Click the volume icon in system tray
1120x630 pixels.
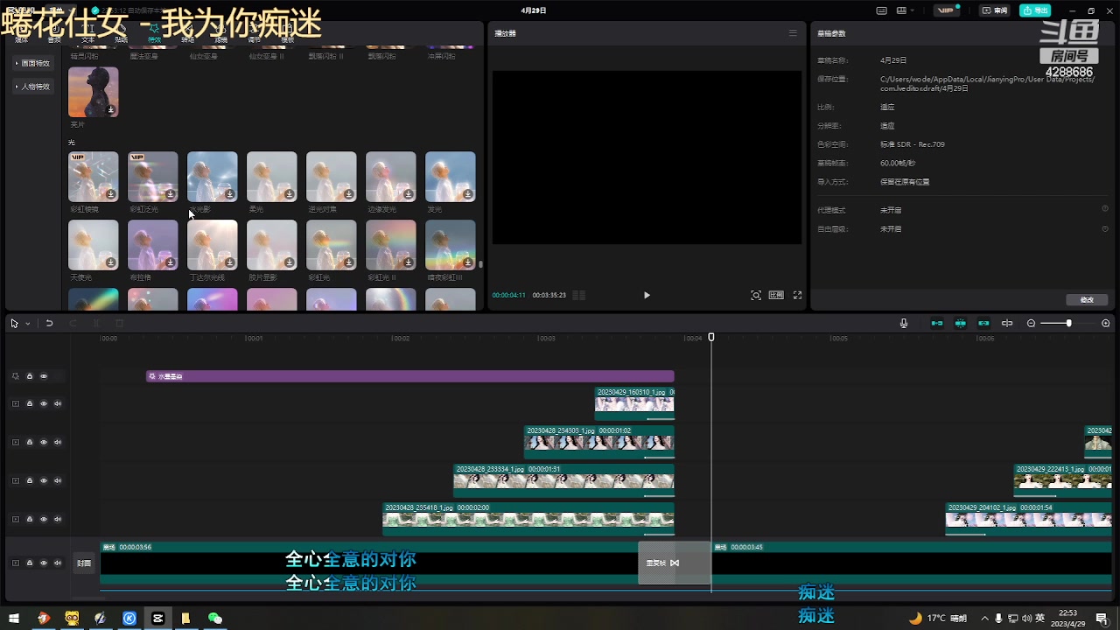[x=1025, y=618]
